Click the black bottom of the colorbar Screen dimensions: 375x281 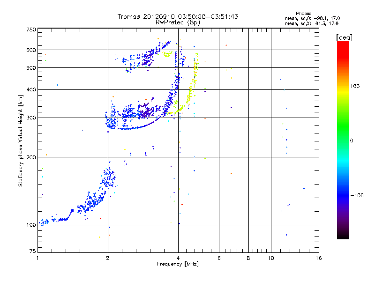pos(343,236)
